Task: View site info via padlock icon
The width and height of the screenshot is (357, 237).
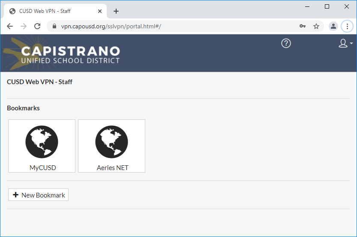Action: coord(54,26)
